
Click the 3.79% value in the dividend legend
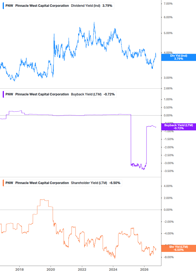click(107, 6)
